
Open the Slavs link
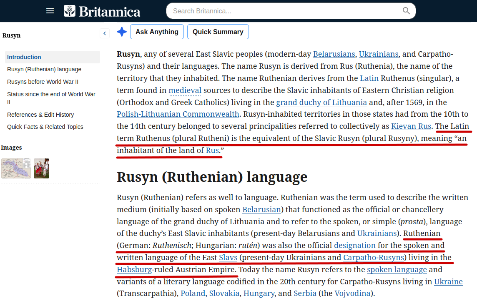[x=228, y=258]
